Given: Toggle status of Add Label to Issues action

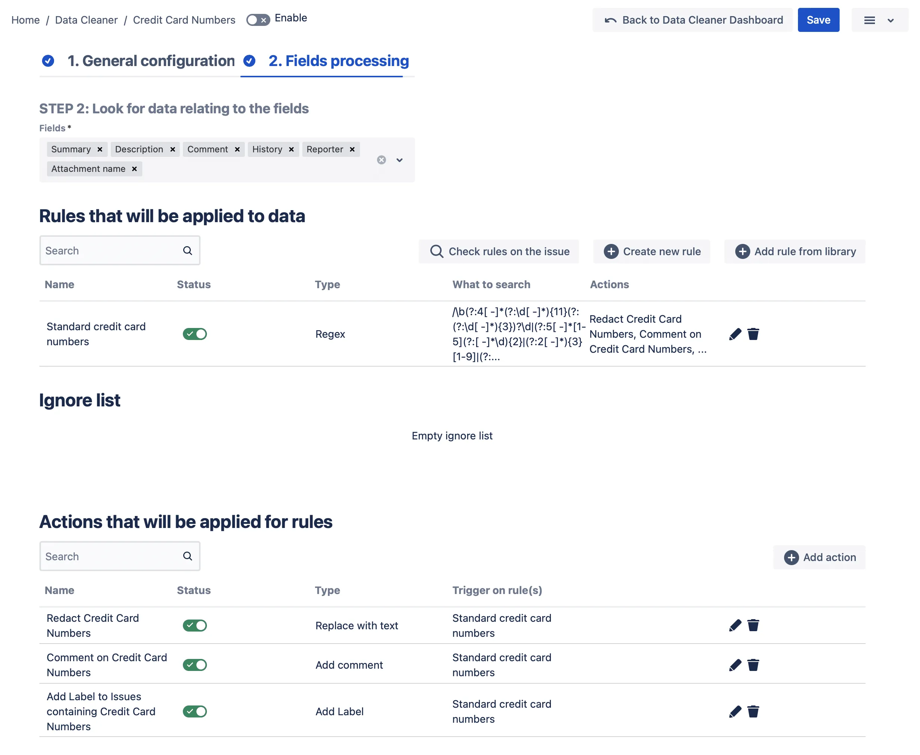Looking at the screenshot, I should (195, 711).
